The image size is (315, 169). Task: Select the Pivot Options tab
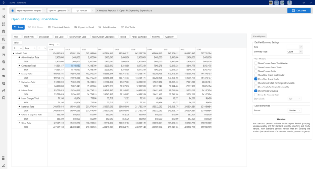(x=259, y=36)
